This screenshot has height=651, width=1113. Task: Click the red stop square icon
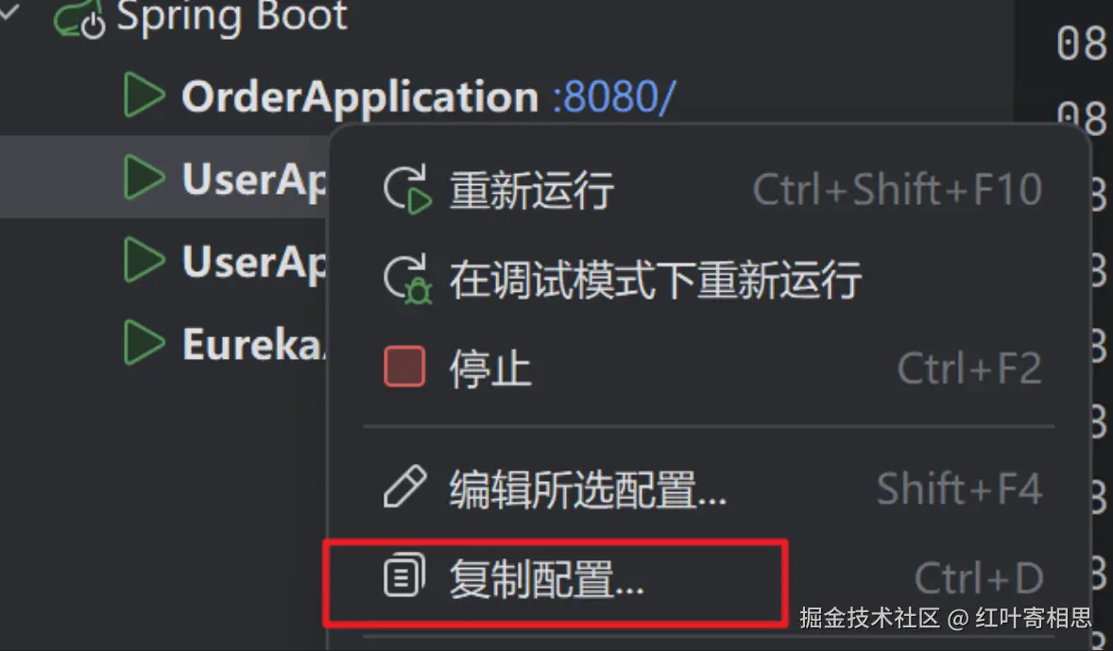click(x=404, y=367)
